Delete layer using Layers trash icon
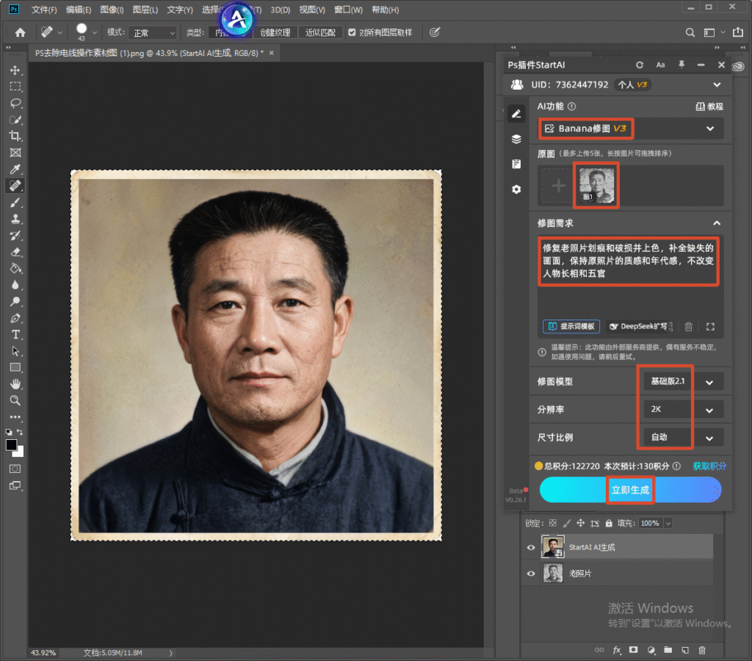 pyautogui.click(x=702, y=650)
